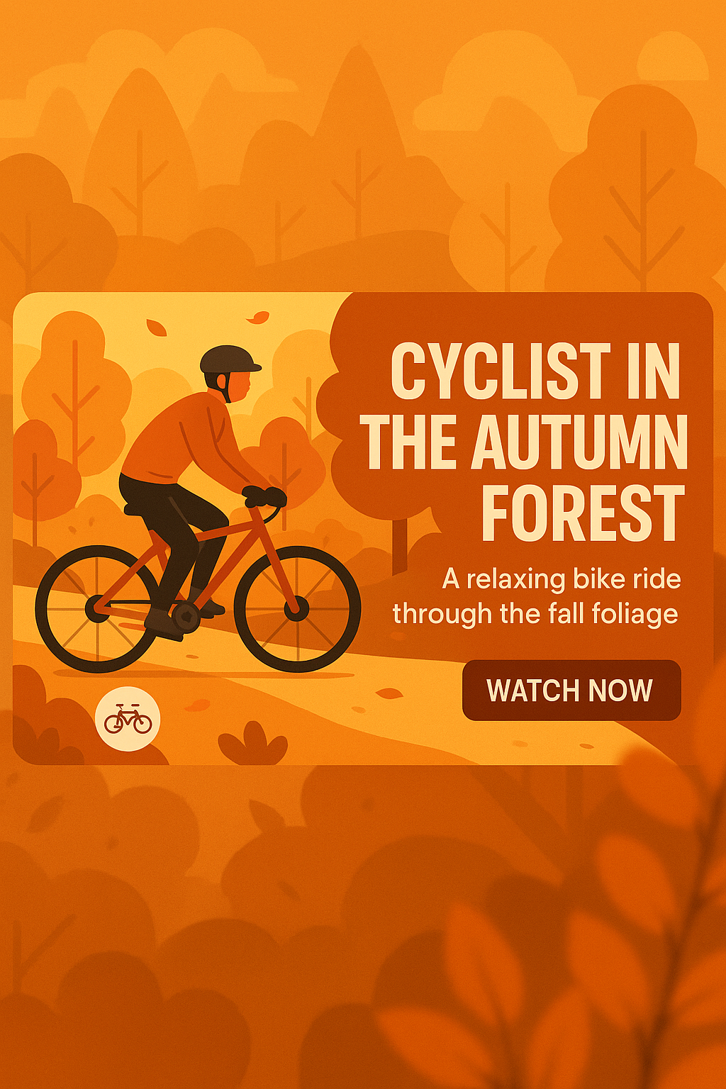Viewport: 726px width, 1089px height.
Task: Click the bicycle's rear wheel
Action: tap(98, 608)
